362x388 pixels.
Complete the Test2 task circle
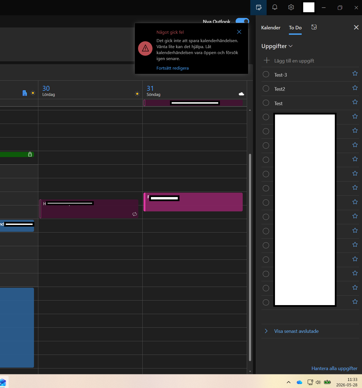266,89
